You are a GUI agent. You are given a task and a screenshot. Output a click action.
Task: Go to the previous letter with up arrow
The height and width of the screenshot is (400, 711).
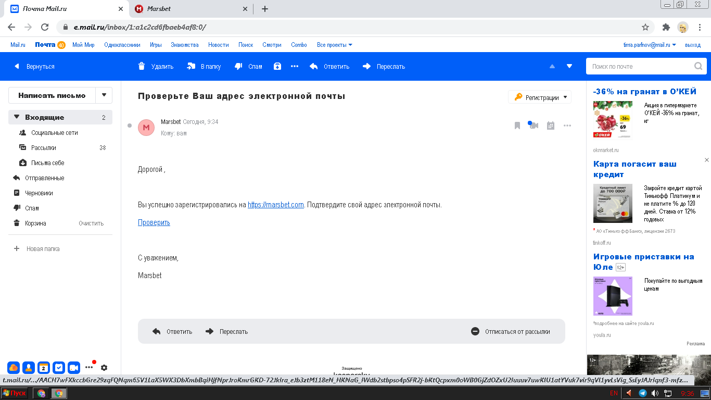(552, 66)
